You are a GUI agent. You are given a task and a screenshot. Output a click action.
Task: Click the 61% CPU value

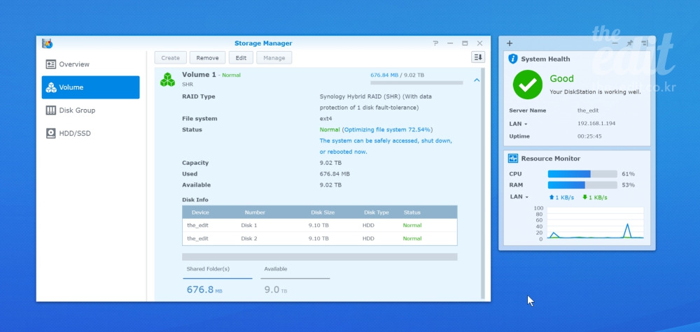(628, 174)
